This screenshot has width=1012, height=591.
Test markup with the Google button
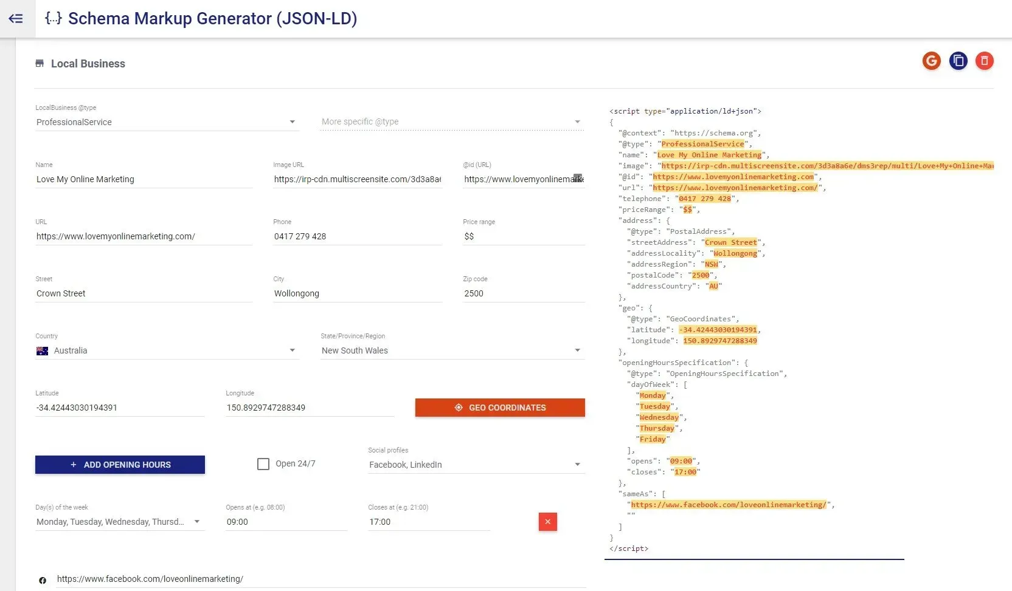point(932,61)
